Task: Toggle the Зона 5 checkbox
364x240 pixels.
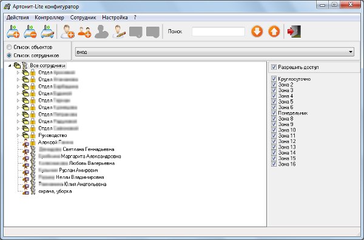Action: [x=274, y=102]
